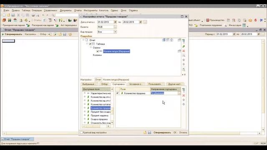Viewport: 267px width, 150px height.
Task: Click the Период с date field in report window
Action: (x=224, y=34)
